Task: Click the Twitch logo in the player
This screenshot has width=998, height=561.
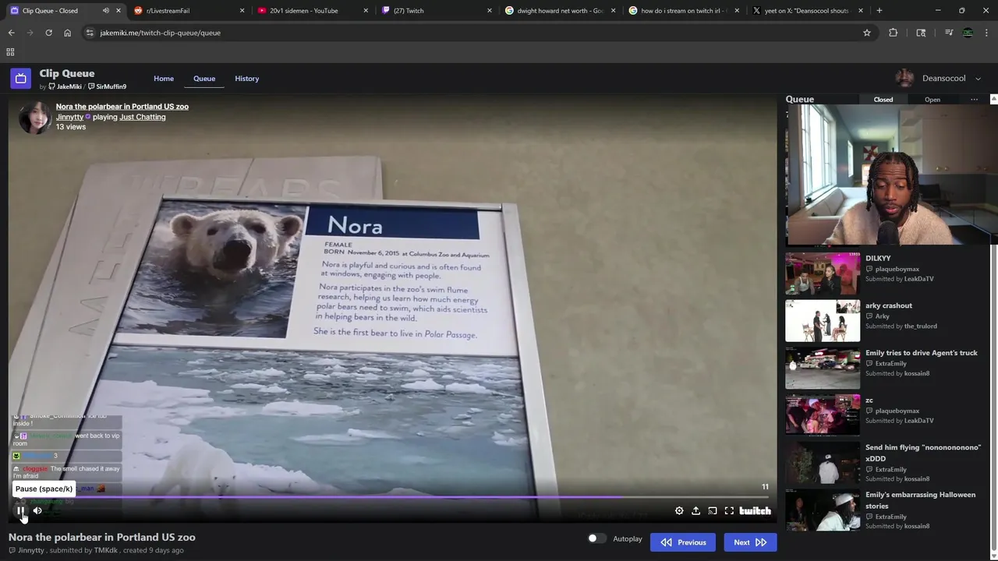Action: click(755, 511)
